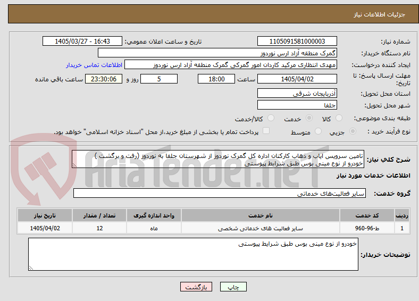The image size is (419, 301).
Task: Click the شماره نیاز label
Action: [396, 41]
